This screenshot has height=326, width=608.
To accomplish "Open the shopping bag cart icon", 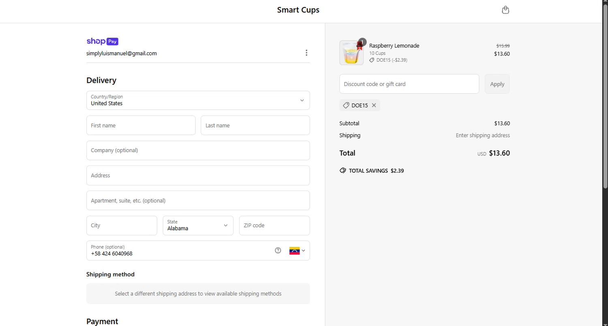I will (505, 10).
